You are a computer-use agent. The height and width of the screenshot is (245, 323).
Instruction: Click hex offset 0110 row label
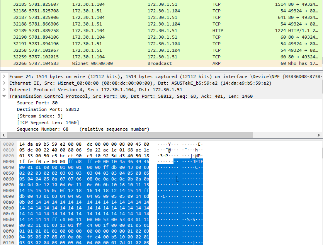pyautogui.click(x=8, y=243)
